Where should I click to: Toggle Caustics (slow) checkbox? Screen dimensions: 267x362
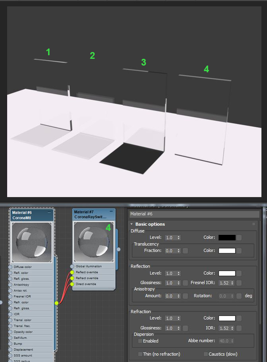(205, 354)
